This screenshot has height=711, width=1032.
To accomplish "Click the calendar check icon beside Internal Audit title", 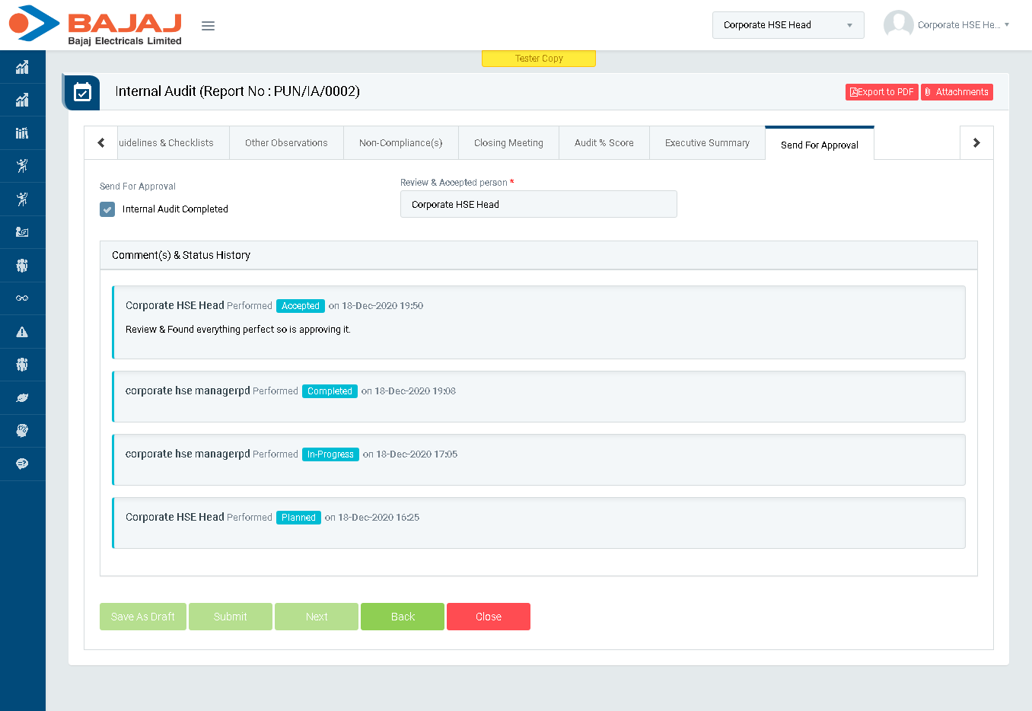I will (82, 93).
